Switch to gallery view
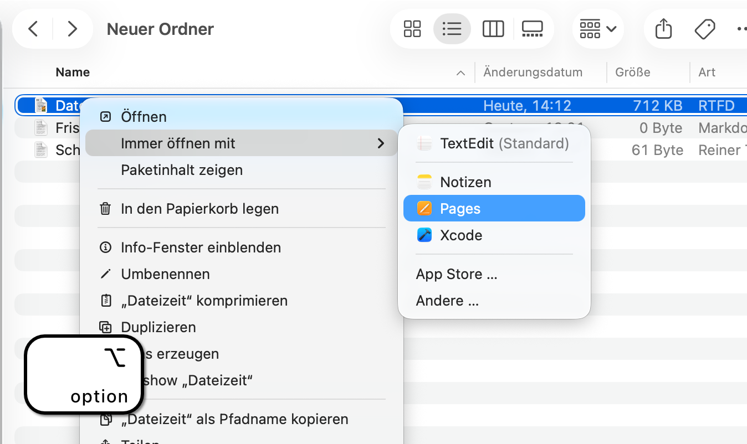This screenshot has height=444, width=747. (x=532, y=29)
